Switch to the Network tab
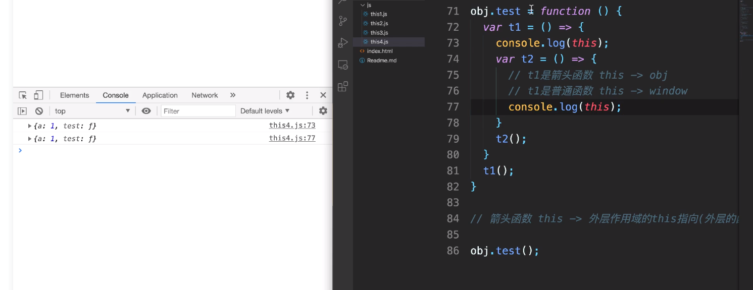Image resolution: width=753 pixels, height=290 pixels. 205,95
